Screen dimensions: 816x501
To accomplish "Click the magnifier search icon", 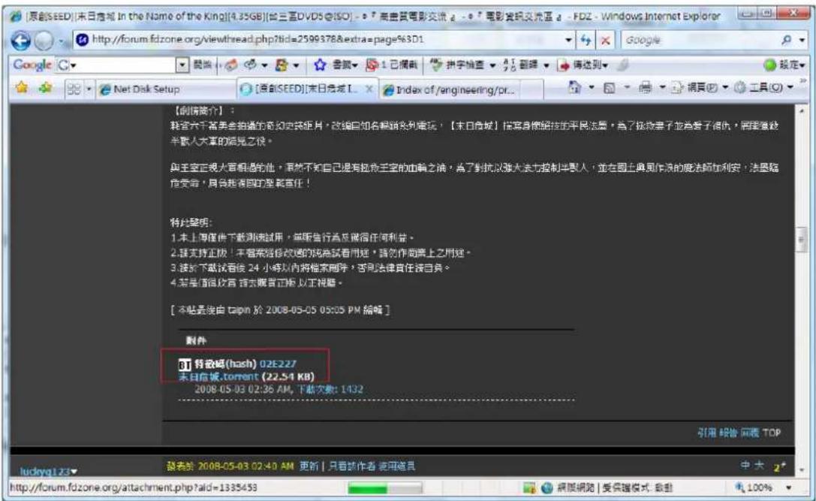I will click(787, 40).
